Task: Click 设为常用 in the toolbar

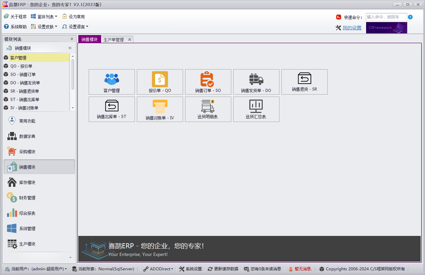Action: coord(74,17)
